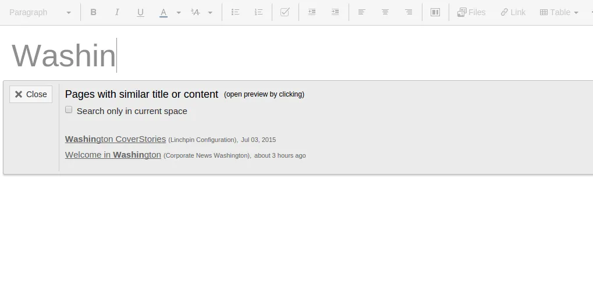The width and height of the screenshot is (593, 302).
Task: Click the 'Pages with similar title or content' heading
Action: (x=141, y=94)
